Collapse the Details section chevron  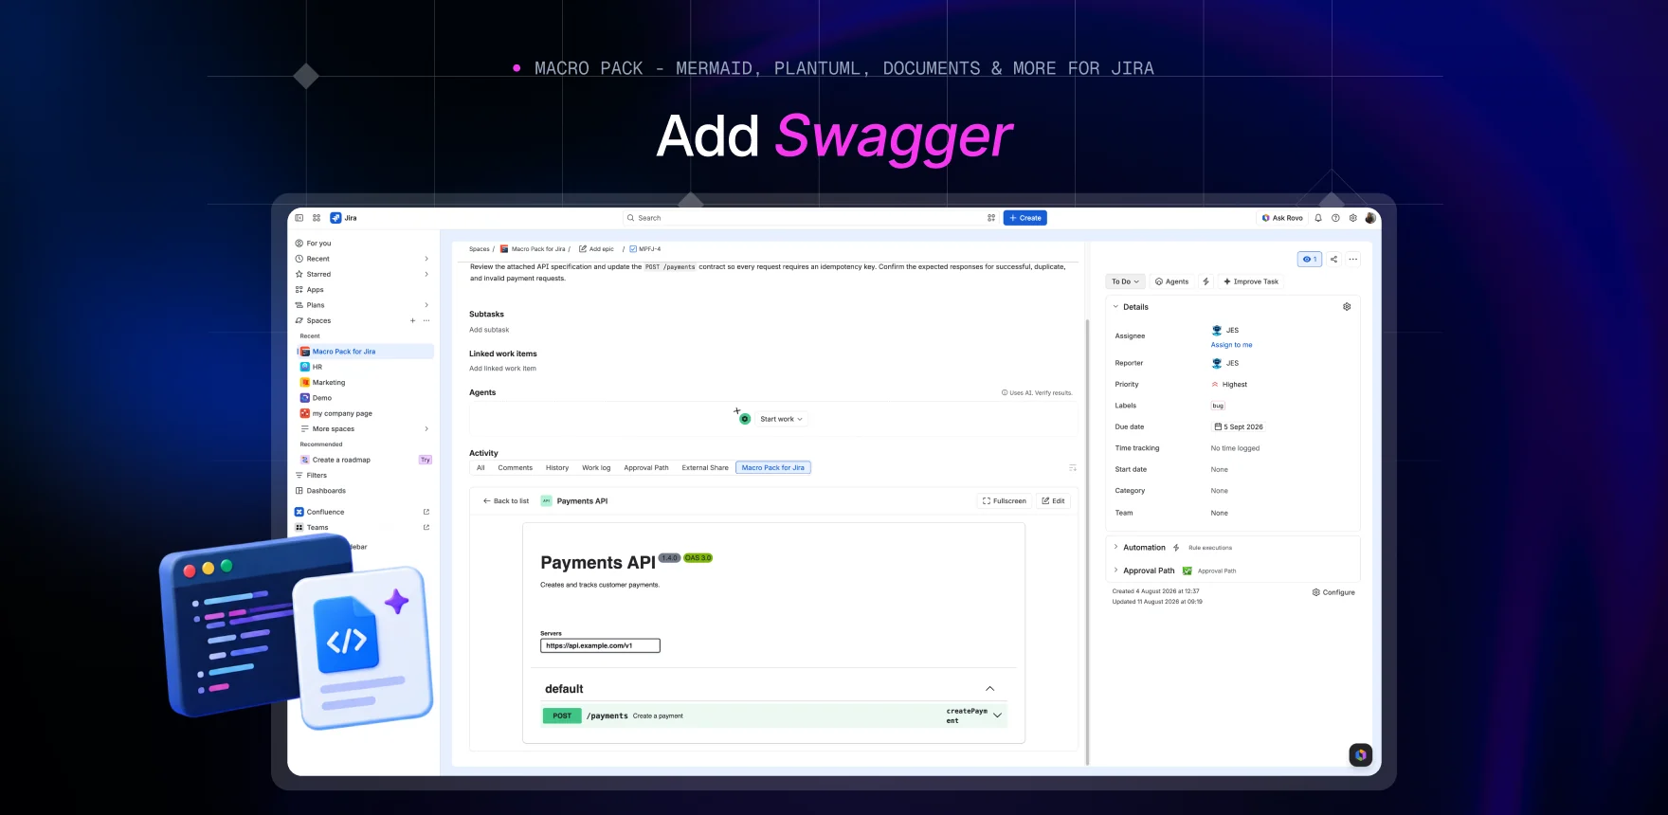[1115, 307]
